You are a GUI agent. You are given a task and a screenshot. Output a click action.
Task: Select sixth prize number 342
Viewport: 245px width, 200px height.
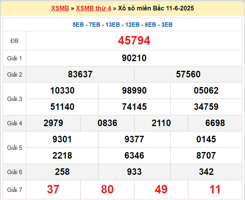point(206,172)
